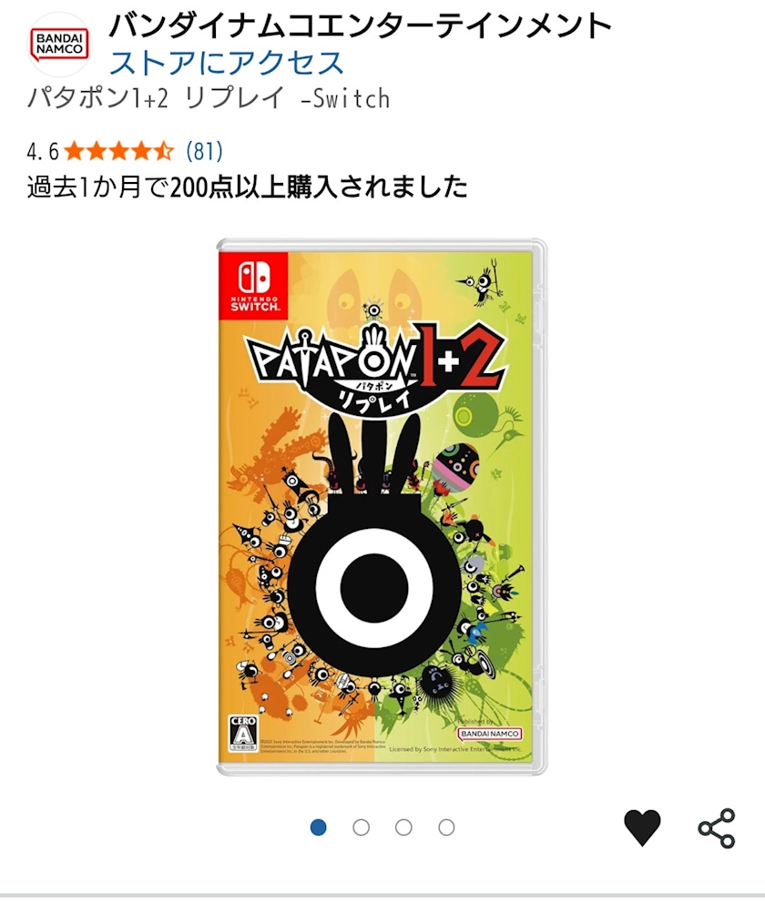Open the Patapon 1+2 cover image
The image size is (765, 913).
click(x=382, y=507)
